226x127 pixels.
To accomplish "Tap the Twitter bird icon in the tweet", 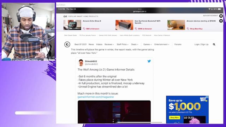I will point(149,61).
